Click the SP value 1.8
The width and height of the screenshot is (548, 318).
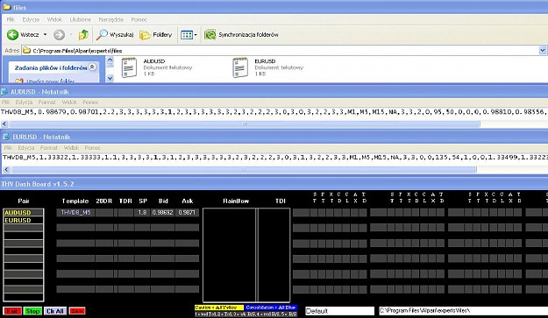tap(142, 212)
